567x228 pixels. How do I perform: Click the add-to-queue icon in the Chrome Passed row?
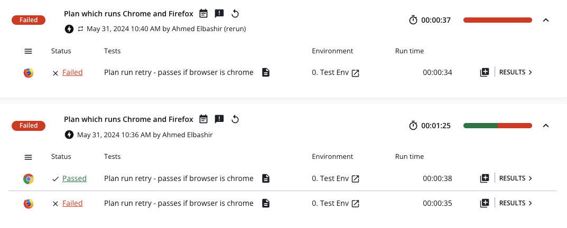(485, 178)
